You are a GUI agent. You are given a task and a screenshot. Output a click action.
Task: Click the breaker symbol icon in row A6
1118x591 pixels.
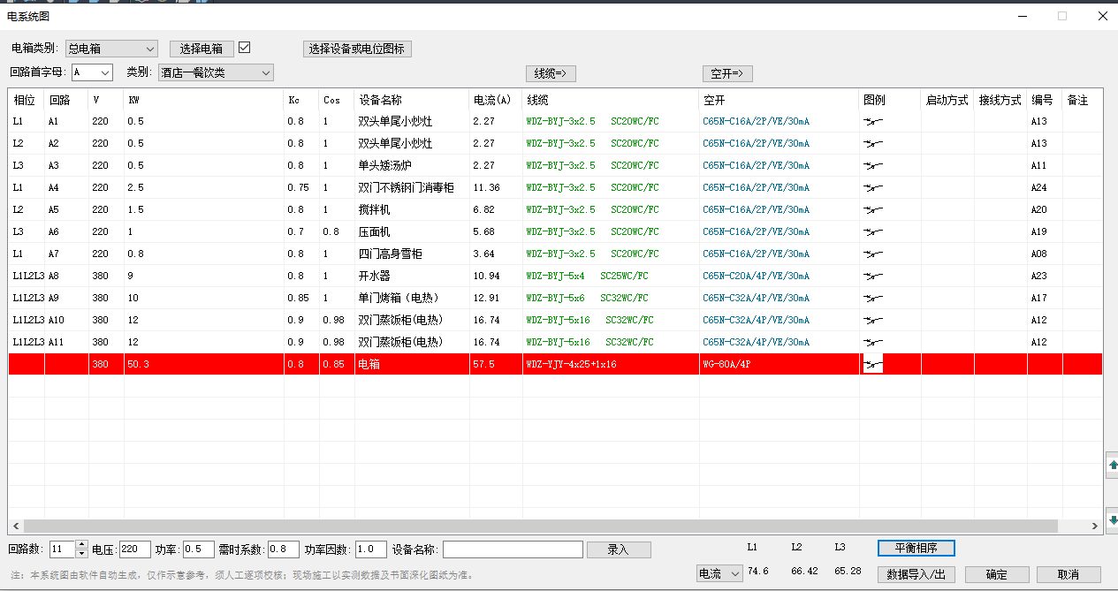coord(873,232)
